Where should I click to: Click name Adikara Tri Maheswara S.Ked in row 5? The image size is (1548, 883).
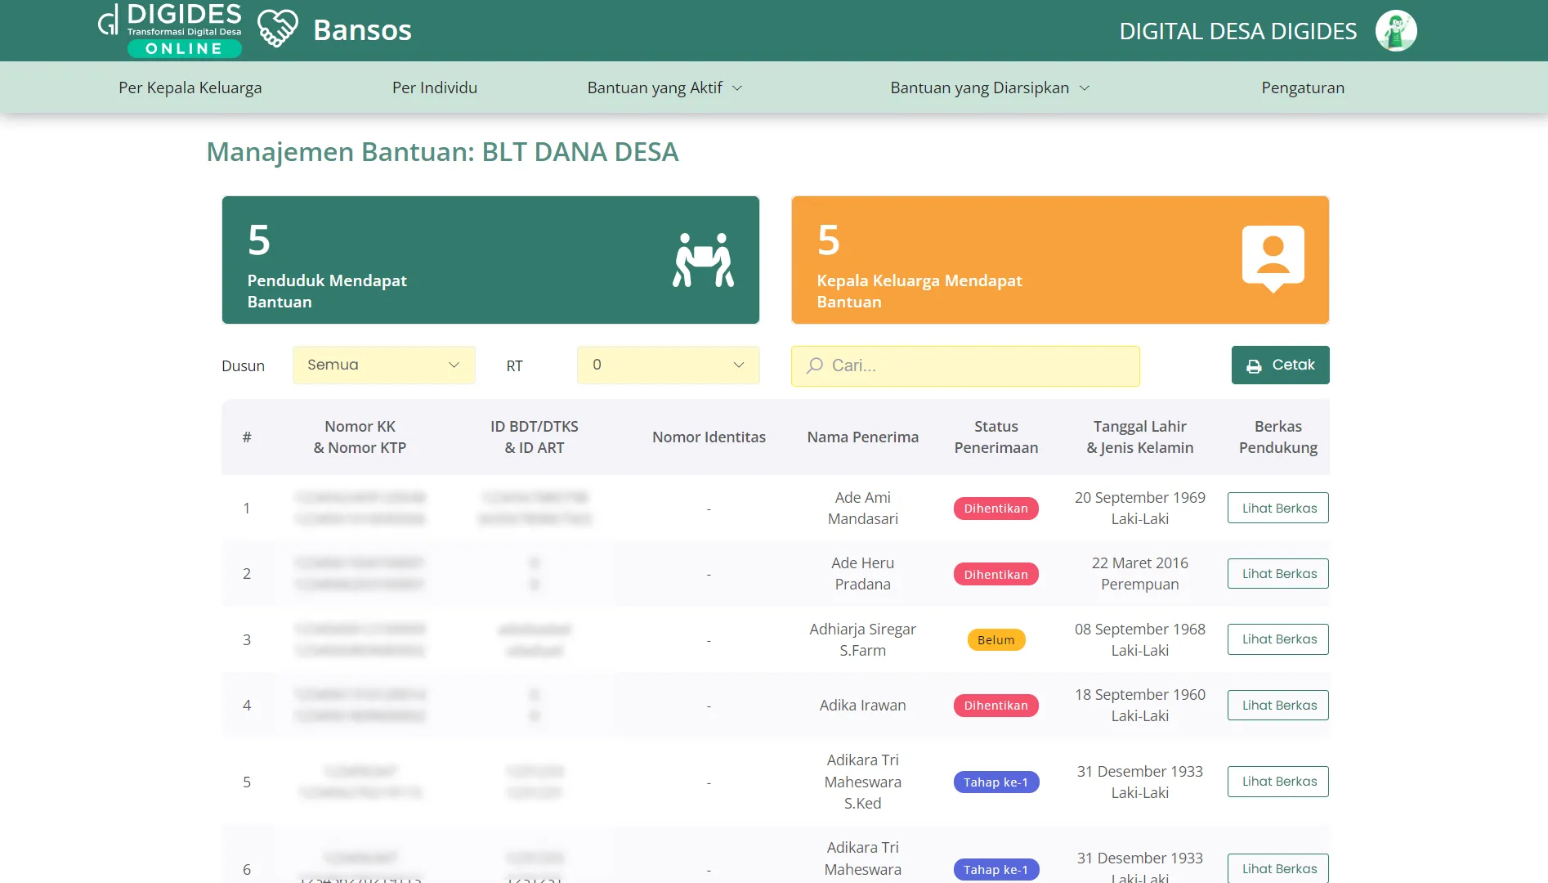pyautogui.click(x=862, y=782)
